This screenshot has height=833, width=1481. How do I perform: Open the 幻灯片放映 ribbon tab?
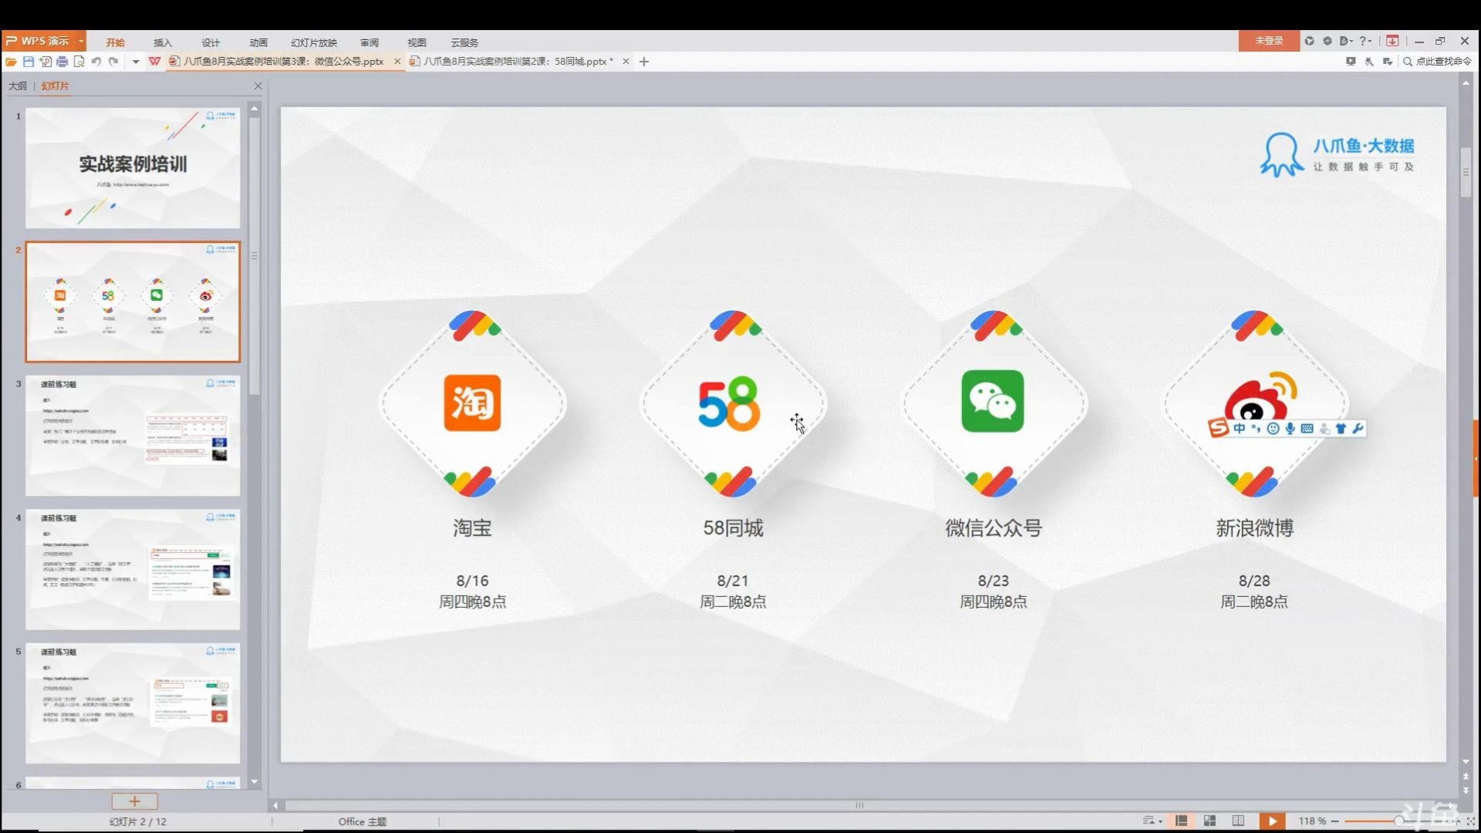(x=314, y=42)
